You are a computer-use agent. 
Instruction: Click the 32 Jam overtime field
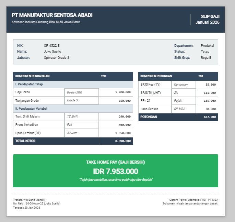point(82,133)
